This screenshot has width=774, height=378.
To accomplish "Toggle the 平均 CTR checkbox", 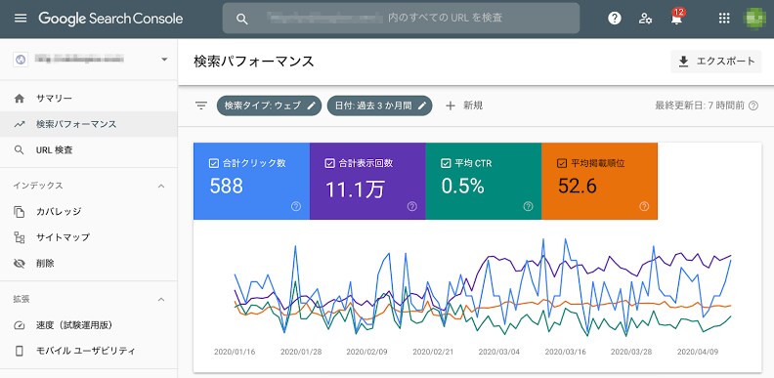I will click(446, 163).
